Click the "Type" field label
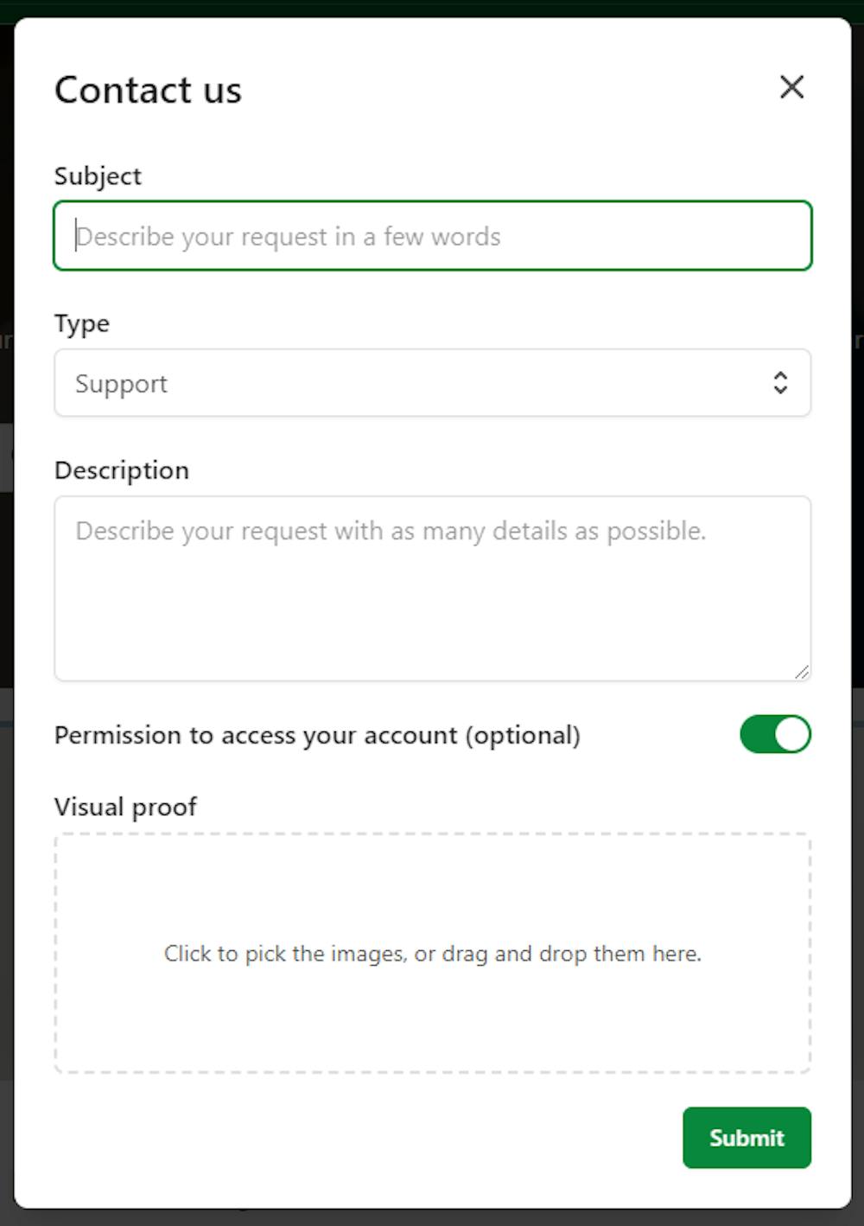 tap(82, 323)
